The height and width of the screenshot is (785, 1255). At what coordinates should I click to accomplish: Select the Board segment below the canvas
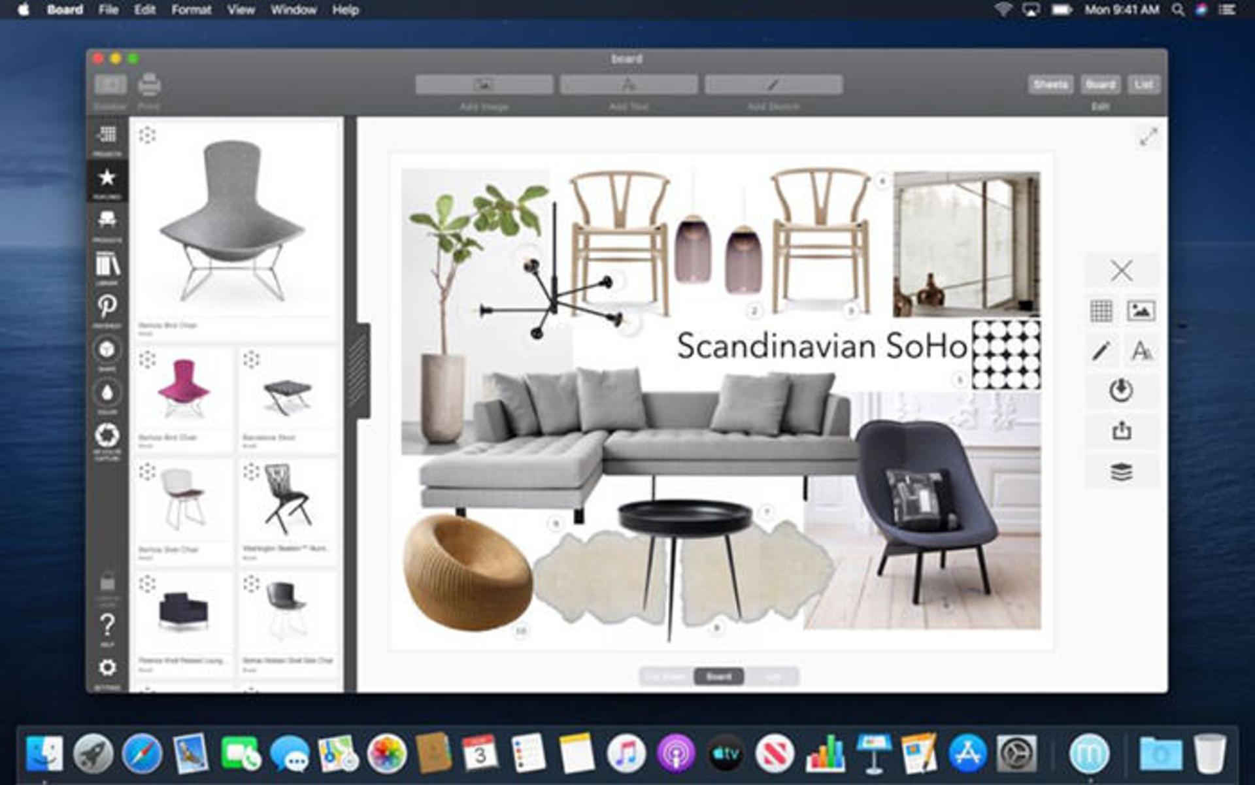click(x=718, y=676)
